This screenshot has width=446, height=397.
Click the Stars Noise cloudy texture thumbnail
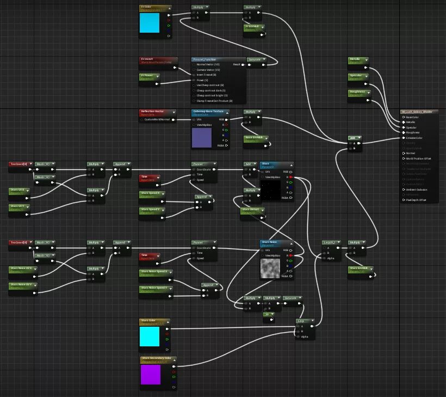coord(270,268)
